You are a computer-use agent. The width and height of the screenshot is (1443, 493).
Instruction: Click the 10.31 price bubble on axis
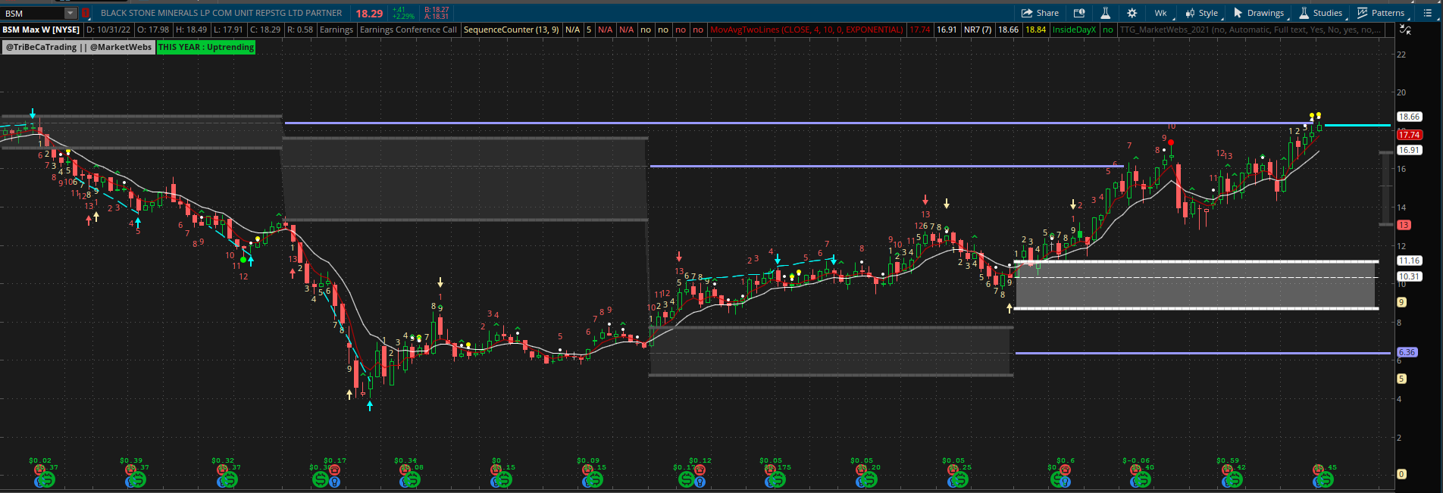(x=1409, y=276)
